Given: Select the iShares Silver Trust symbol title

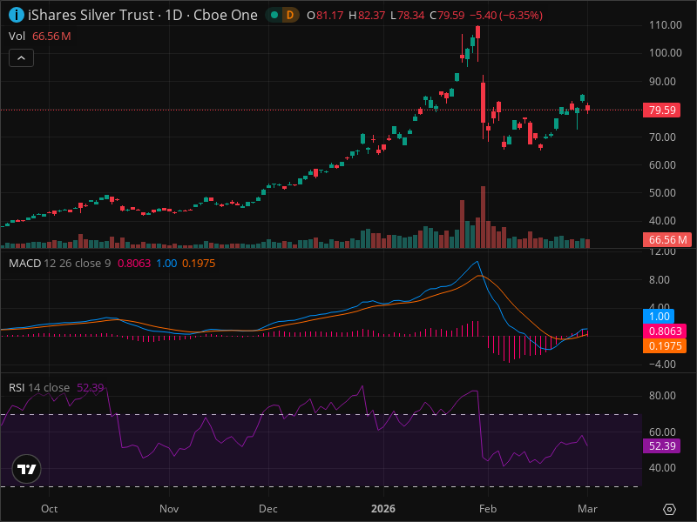Looking at the screenshot, I should tap(91, 15).
